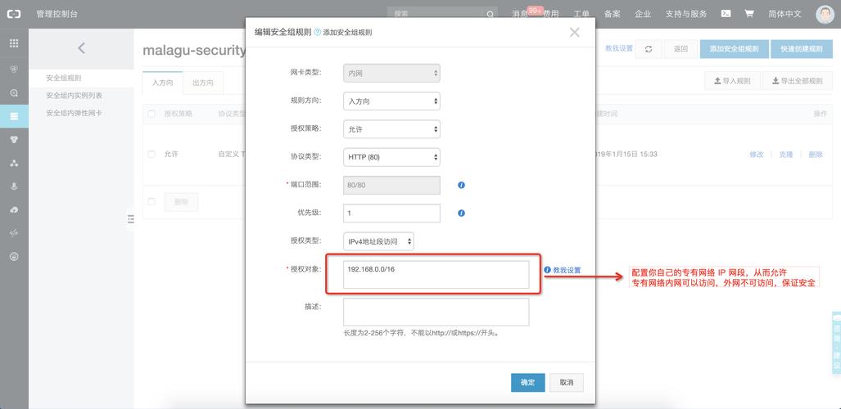
Task: Select 安全组内实例列表 in sidebar
Action: coord(75,96)
